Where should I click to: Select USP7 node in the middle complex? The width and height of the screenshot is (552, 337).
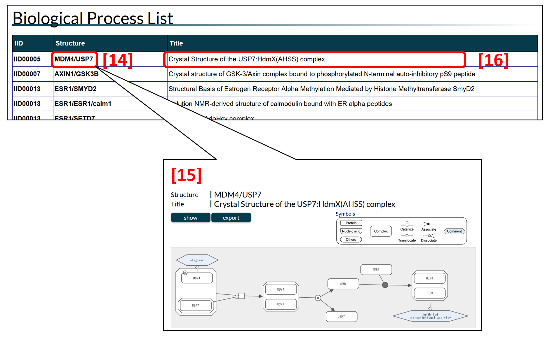281,304
